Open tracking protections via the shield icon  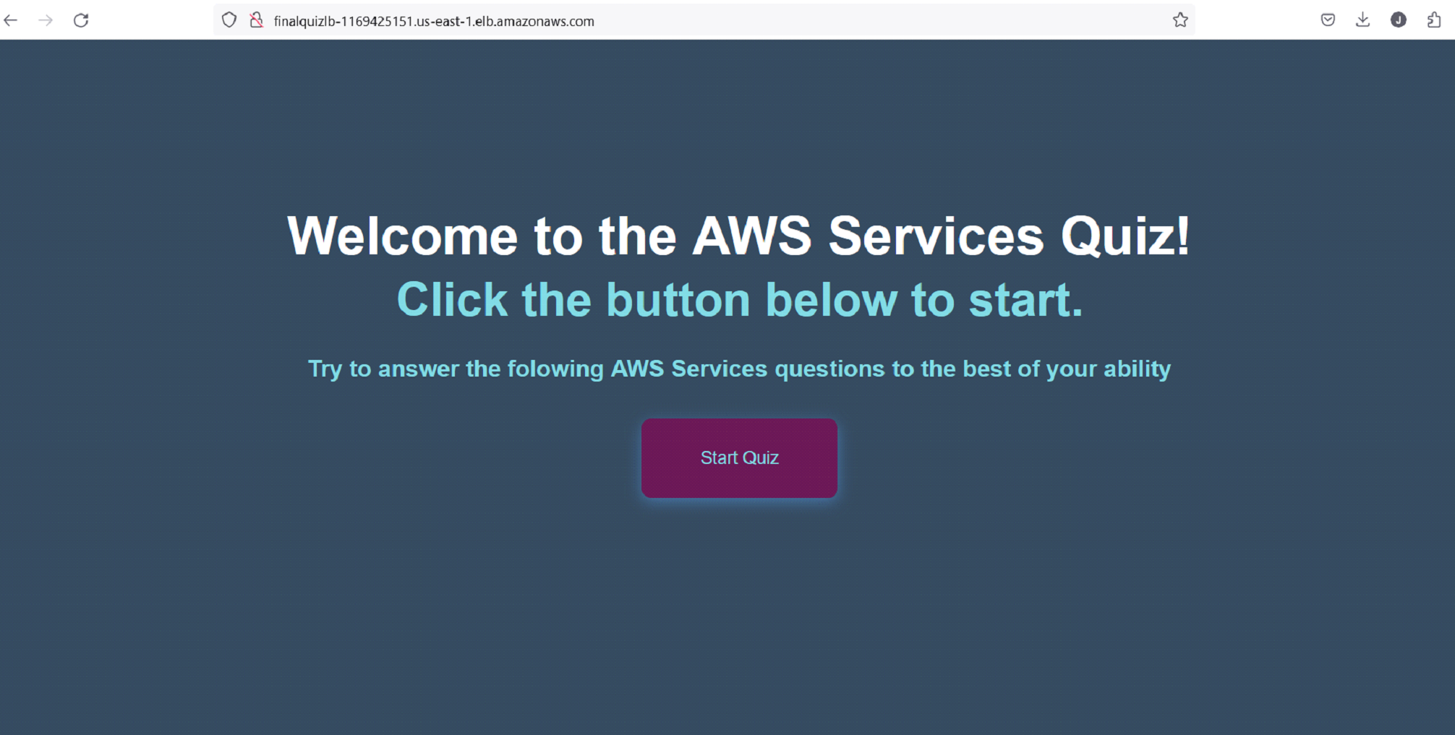pos(229,20)
